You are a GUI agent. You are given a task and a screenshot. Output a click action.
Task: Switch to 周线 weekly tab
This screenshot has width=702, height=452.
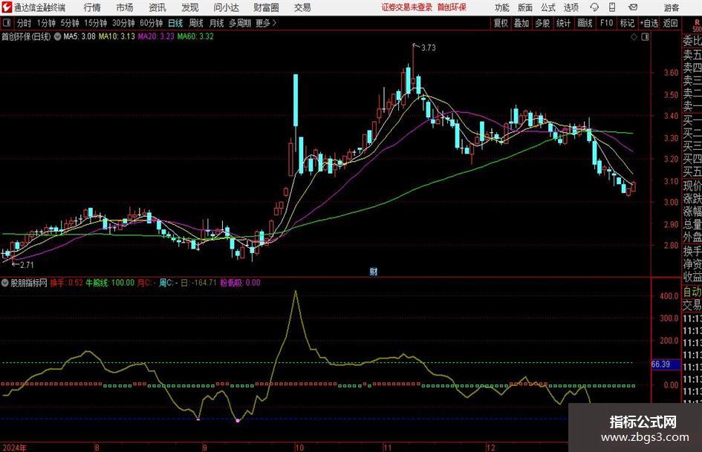195,23
